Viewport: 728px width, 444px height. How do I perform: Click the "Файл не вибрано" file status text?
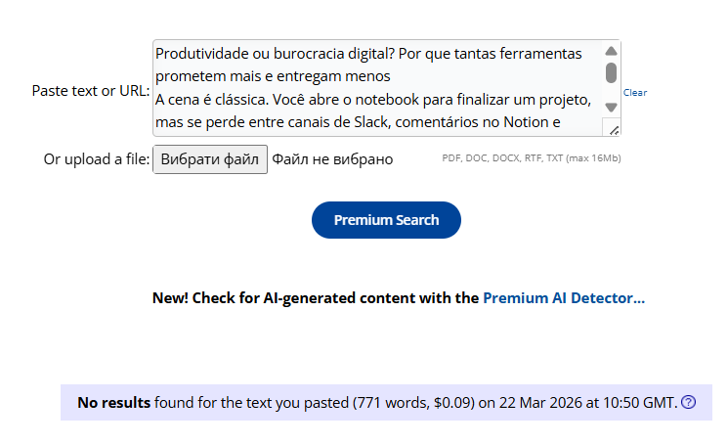click(x=332, y=159)
